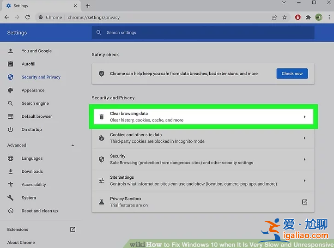Click the Appearance palette icon
The height and width of the screenshot is (248, 334).
click(x=11, y=90)
